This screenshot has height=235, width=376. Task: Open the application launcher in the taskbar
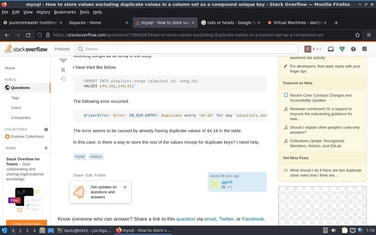point(5,230)
